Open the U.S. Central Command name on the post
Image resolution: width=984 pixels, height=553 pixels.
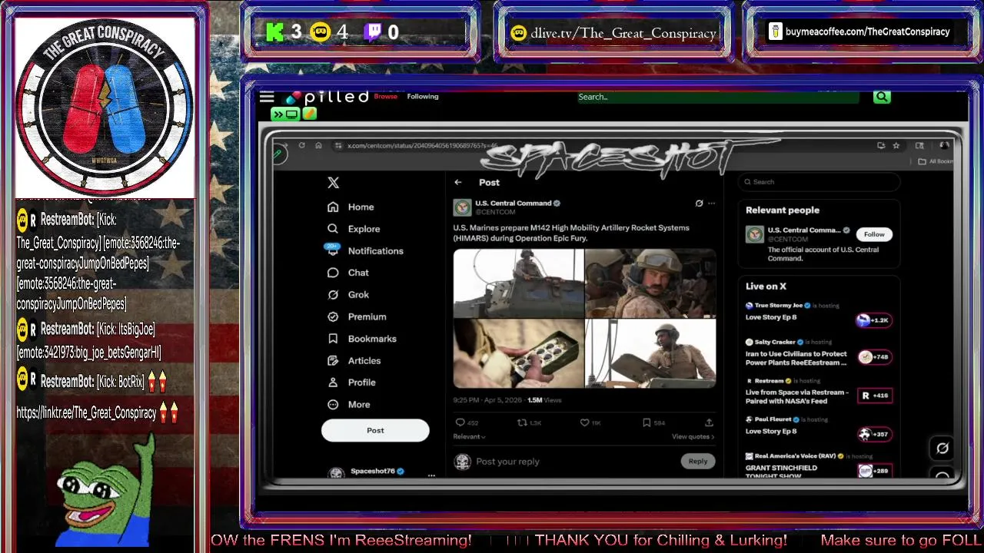click(x=513, y=204)
